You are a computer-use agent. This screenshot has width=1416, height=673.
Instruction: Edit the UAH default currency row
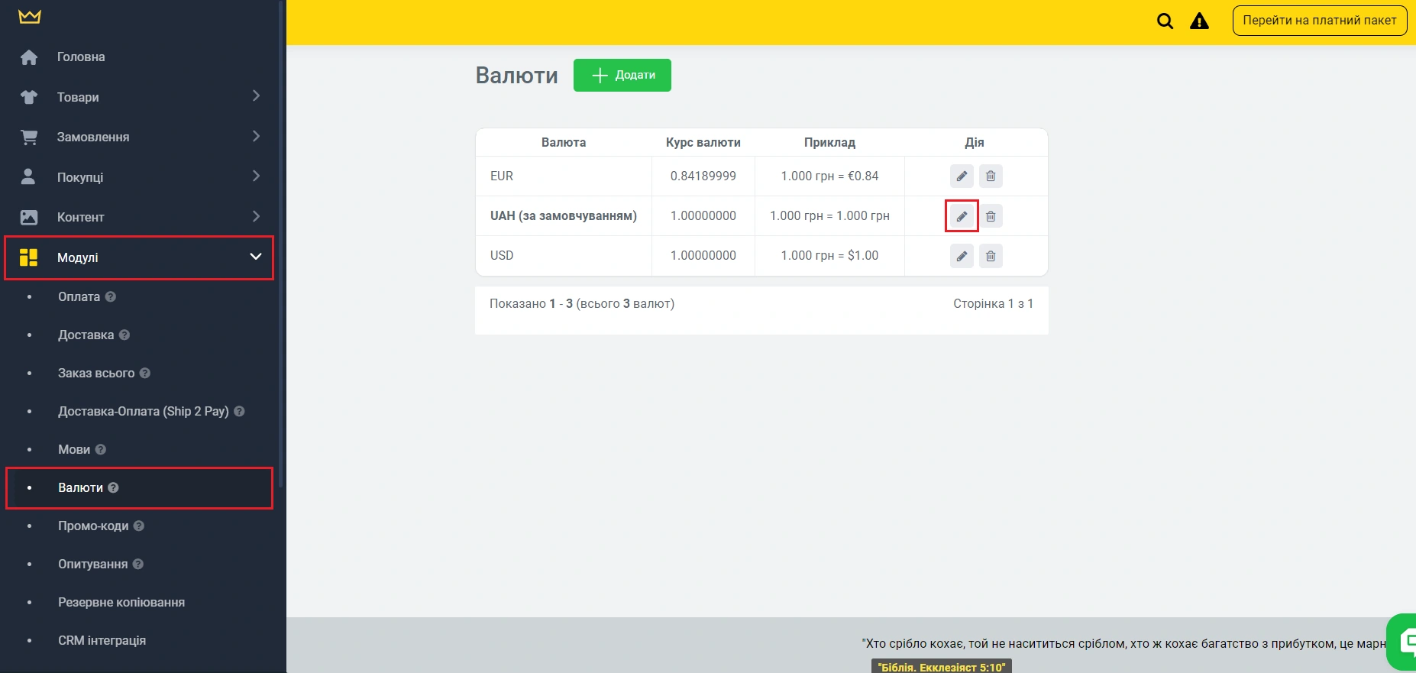click(x=962, y=216)
